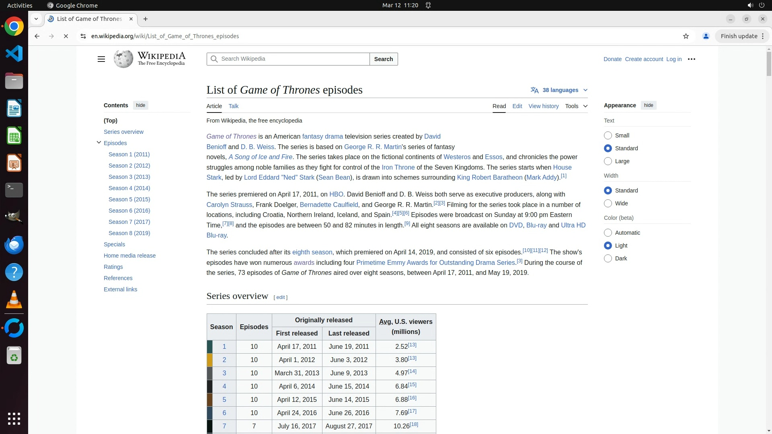Screen dimensions: 772x434
Task: Click the Wikipedia globe logo
Action: (x=123, y=59)
